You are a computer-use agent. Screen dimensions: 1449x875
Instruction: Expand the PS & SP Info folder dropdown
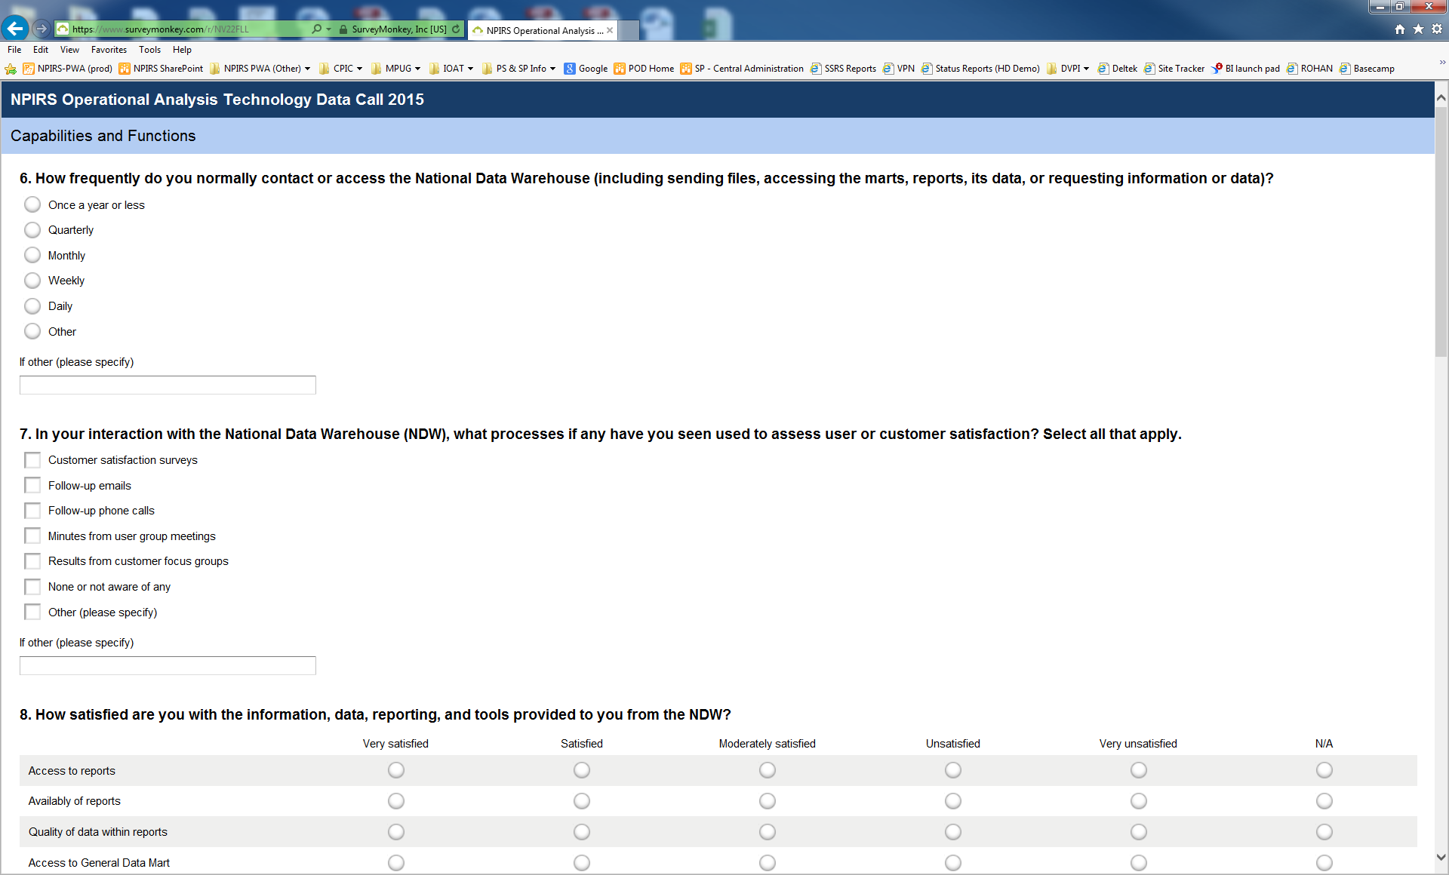[552, 69]
